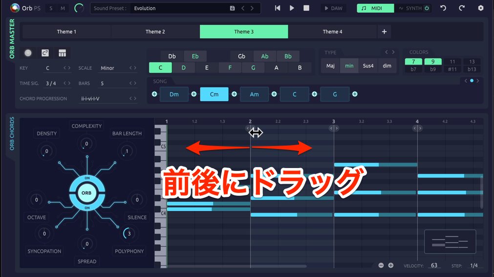Toggle SYNTH power button
The image size is (494, 277).
[x=427, y=8]
